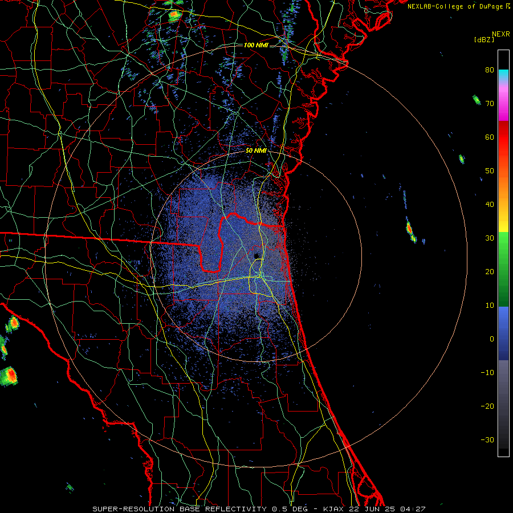Click the 20 dBZ scale value
The image size is (513, 513).
tap(490, 271)
